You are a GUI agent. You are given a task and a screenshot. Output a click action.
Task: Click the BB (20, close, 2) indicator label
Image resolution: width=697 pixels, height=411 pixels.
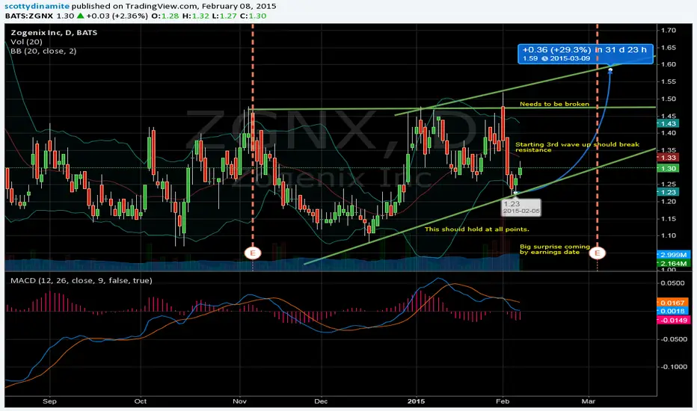[x=43, y=51]
